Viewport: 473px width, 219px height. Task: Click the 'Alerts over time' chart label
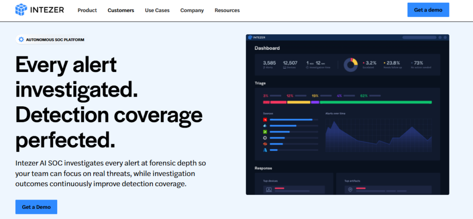[x=335, y=113]
